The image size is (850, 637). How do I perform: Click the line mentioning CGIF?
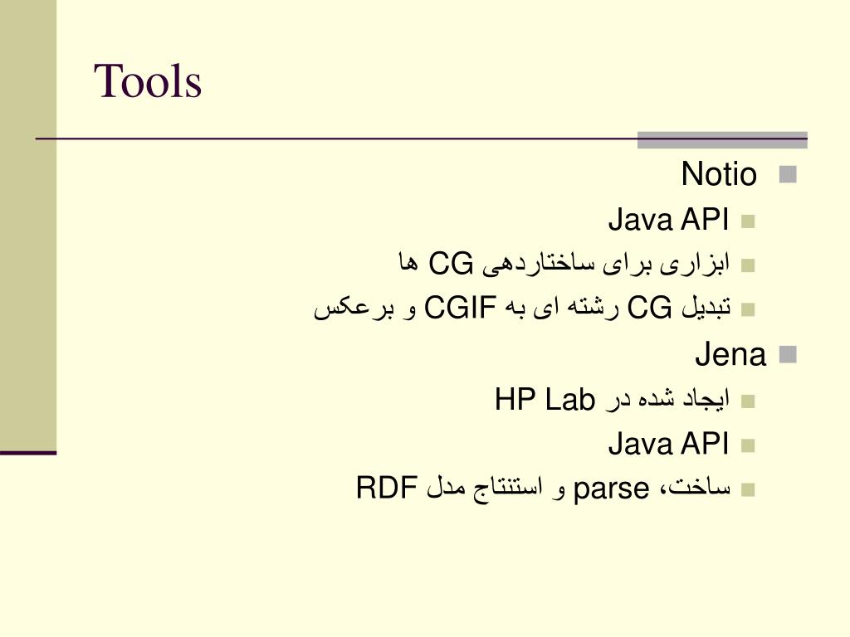pyautogui.click(x=522, y=309)
